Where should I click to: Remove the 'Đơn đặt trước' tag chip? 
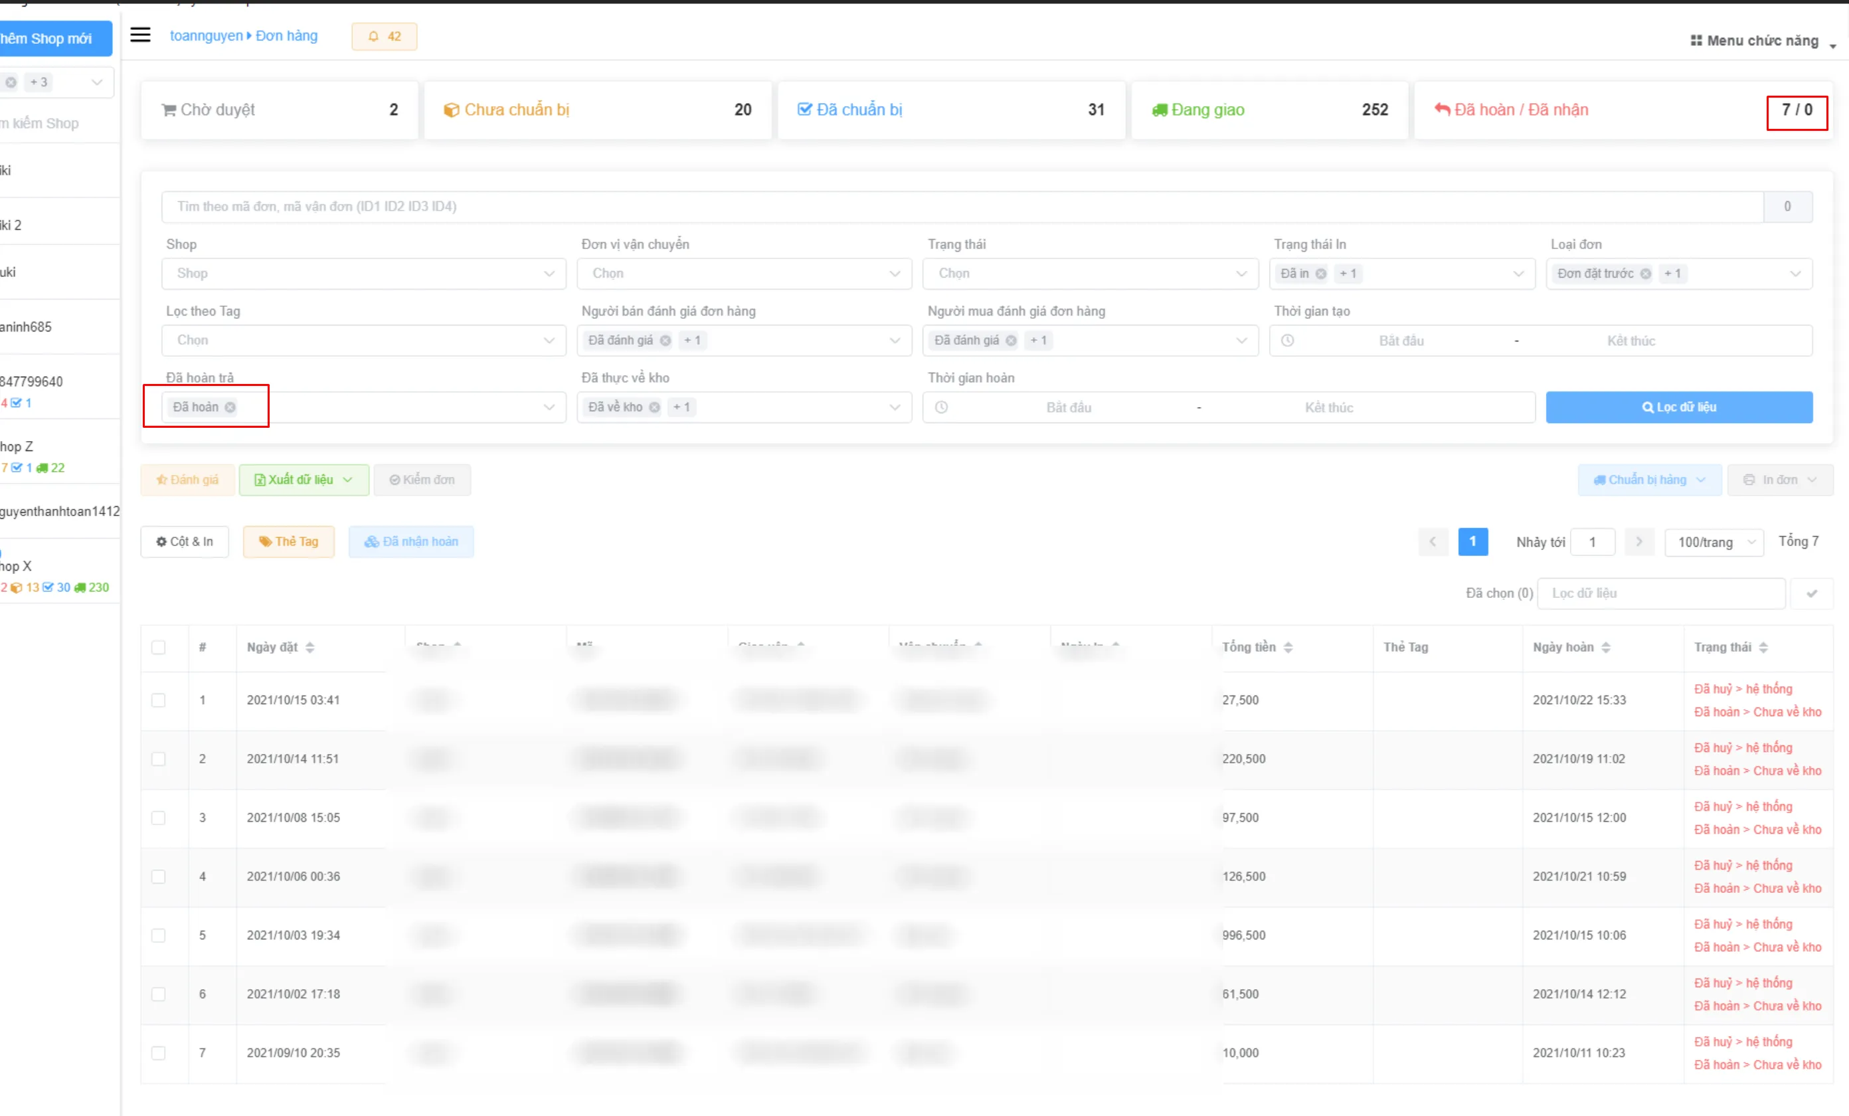pos(1646,274)
